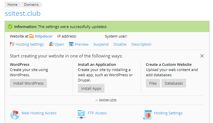Click the Hosting Settings wrench icon
213x123 pixels.
12,44
